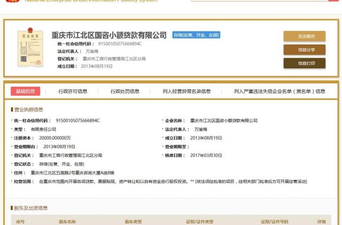Click the 信息打印 button
This screenshot has width=342, height=225.
(x=305, y=63)
